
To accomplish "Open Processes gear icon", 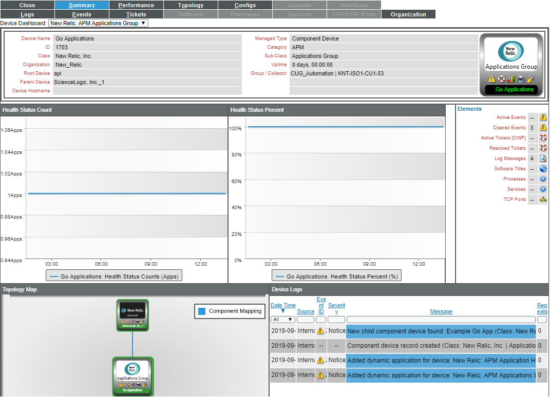I will pos(543,178).
